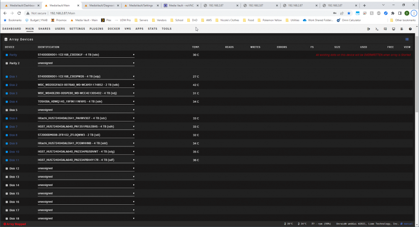This screenshot has width=419, height=227.
Task: Click the info monitor icon in header
Action: click(393, 29)
